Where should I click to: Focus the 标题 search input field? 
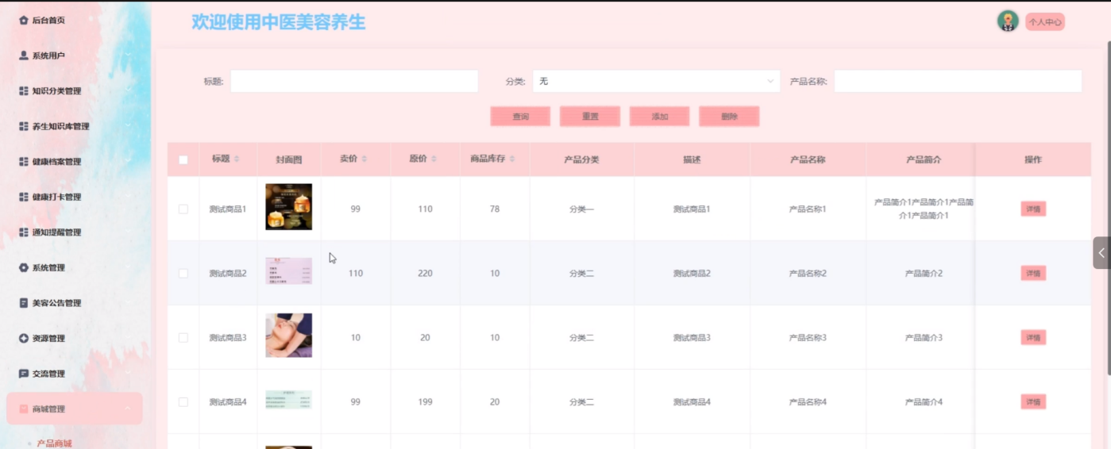[x=354, y=81]
